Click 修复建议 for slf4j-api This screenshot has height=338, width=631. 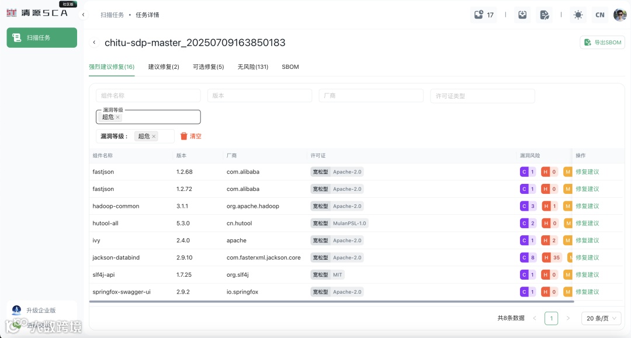pyautogui.click(x=587, y=274)
